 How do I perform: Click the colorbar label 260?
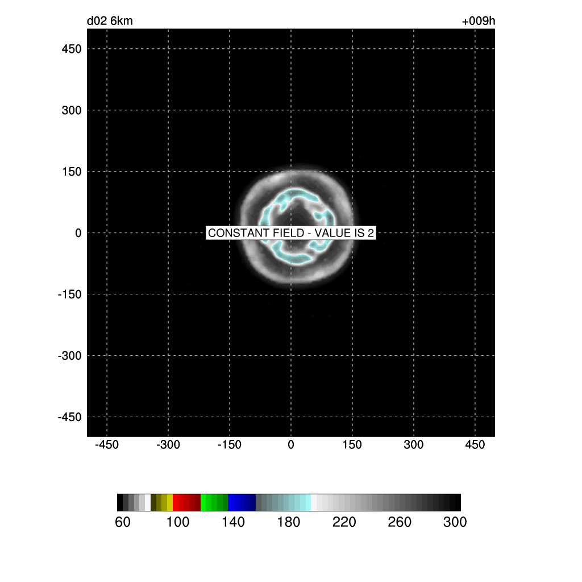400,522
